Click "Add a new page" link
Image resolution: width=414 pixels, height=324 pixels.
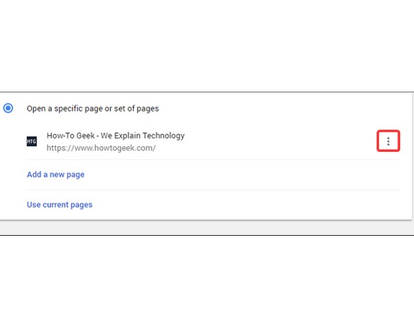[x=55, y=174]
